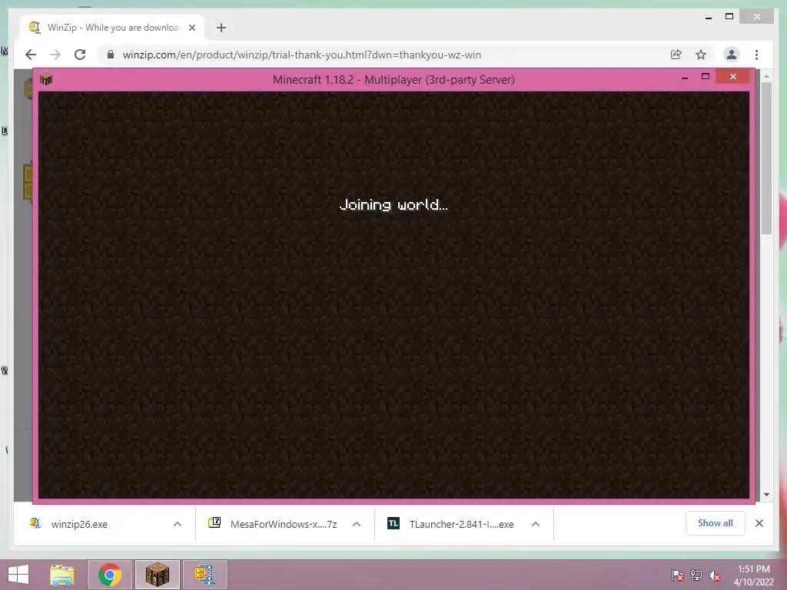The width and height of the screenshot is (787, 590).
Task: Open Chrome profile avatar
Action: [732, 55]
